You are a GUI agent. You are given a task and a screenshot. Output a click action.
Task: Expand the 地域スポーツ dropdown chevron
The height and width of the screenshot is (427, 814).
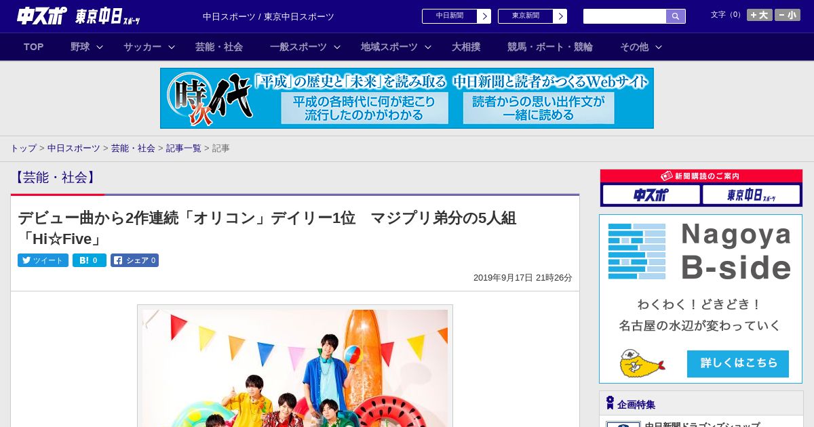[428, 47]
